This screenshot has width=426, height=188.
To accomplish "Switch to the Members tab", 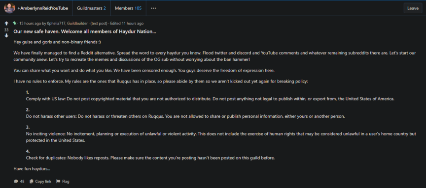I will coord(128,8).
